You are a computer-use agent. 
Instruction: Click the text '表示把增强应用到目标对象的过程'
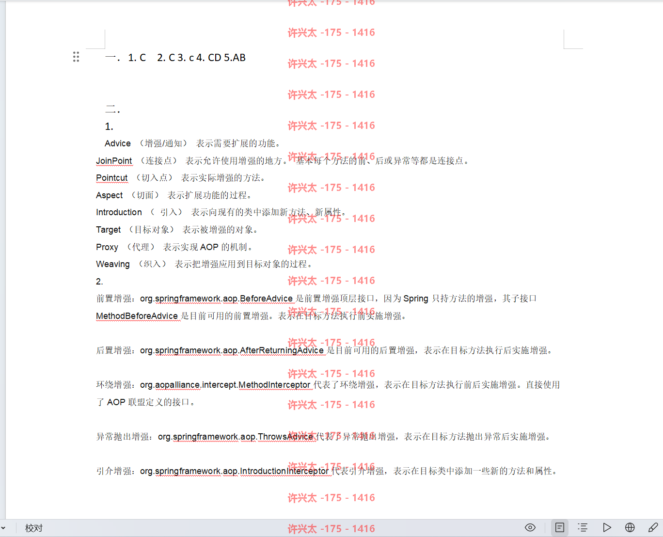(x=241, y=264)
